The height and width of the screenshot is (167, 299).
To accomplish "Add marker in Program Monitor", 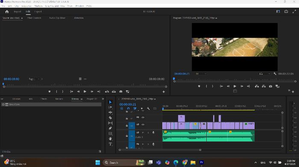I will tap(199, 86).
